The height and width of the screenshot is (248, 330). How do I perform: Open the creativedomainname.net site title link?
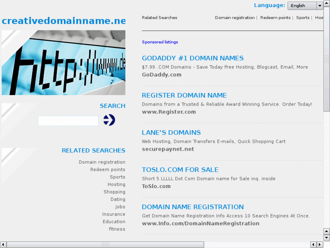click(64, 20)
